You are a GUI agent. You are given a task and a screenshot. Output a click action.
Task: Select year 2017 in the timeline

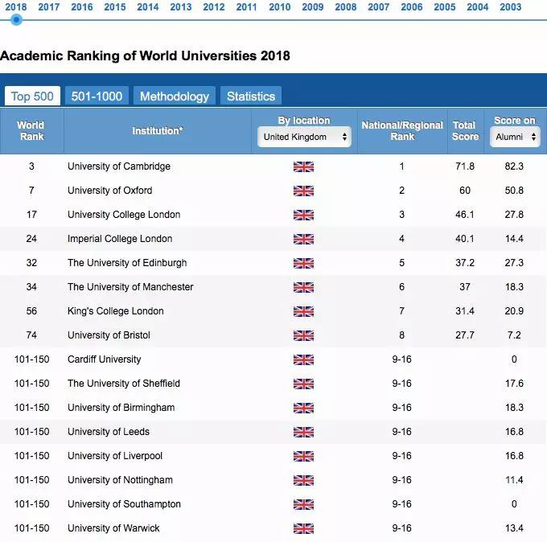click(49, 7)
